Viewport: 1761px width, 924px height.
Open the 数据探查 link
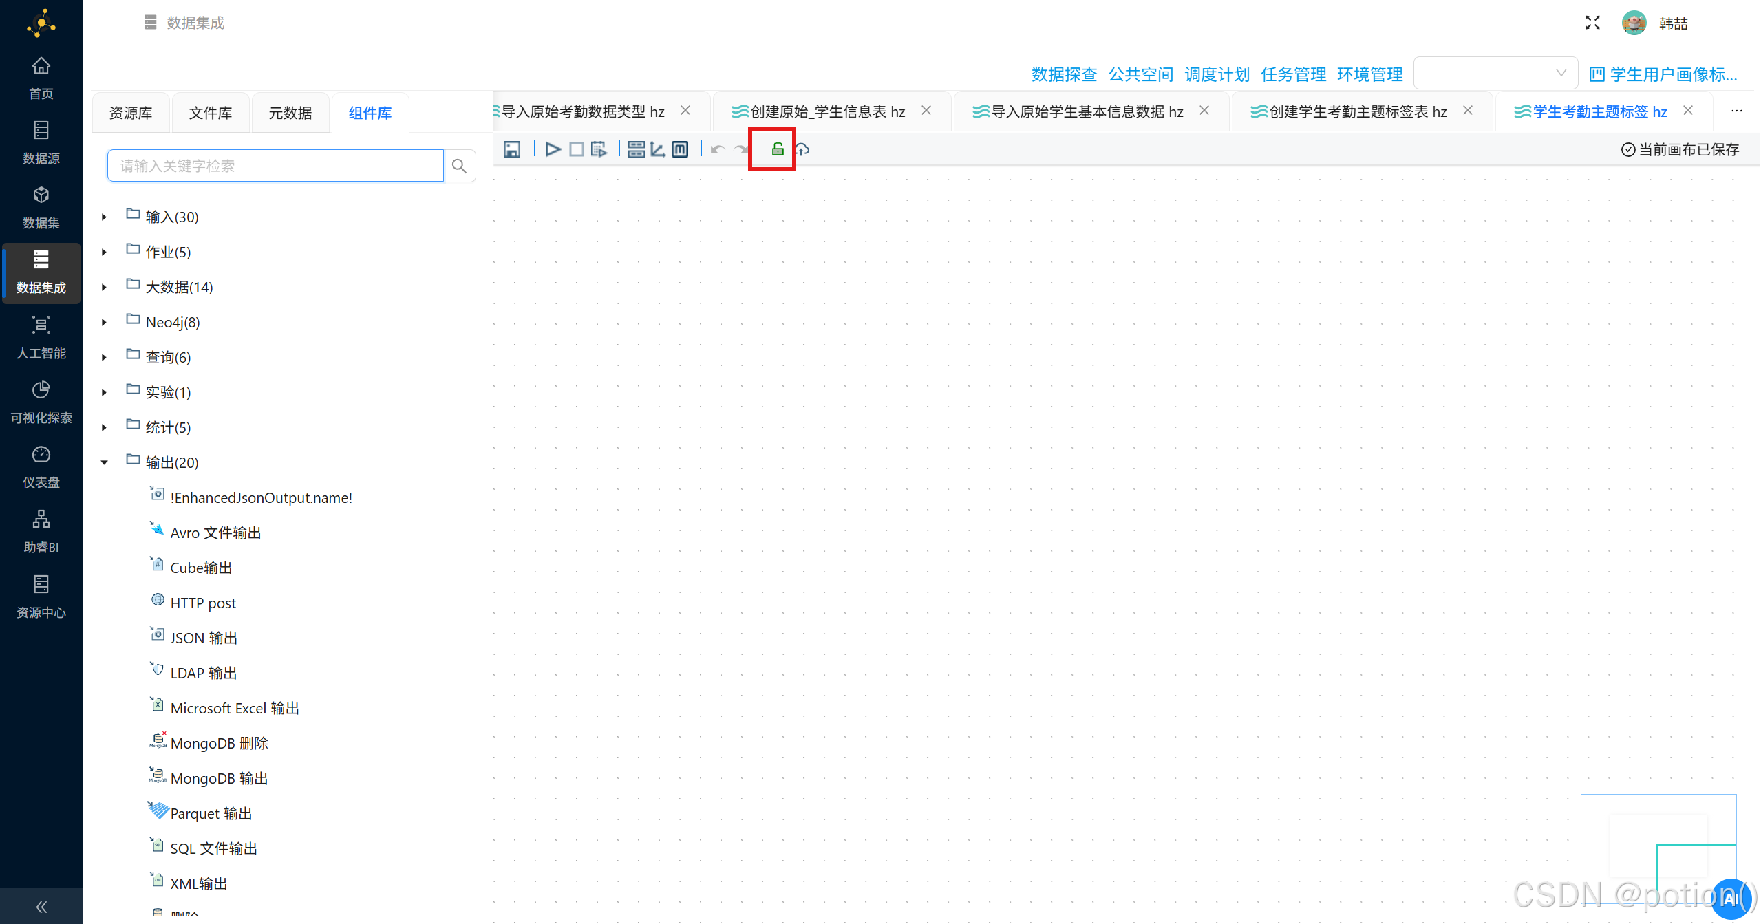click(x=1064, y=74)
